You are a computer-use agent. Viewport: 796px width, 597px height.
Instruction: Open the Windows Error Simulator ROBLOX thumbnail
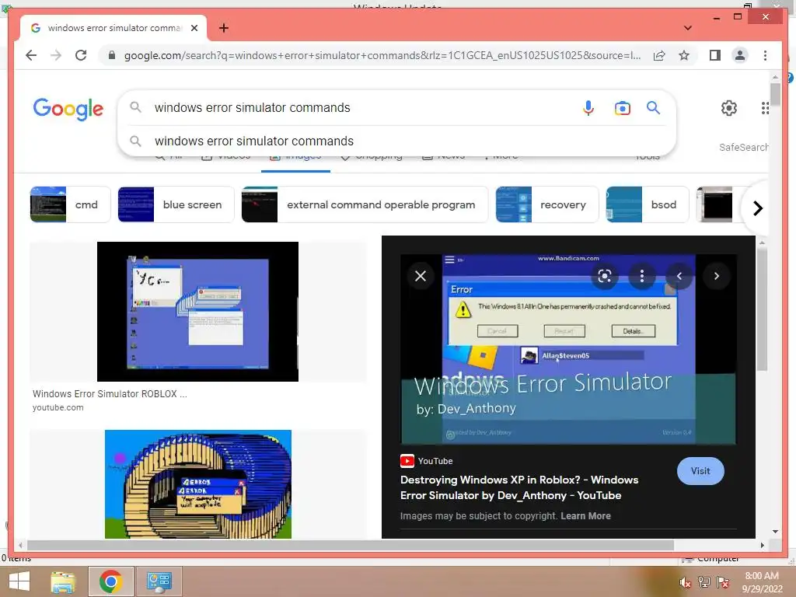(197, 311)
